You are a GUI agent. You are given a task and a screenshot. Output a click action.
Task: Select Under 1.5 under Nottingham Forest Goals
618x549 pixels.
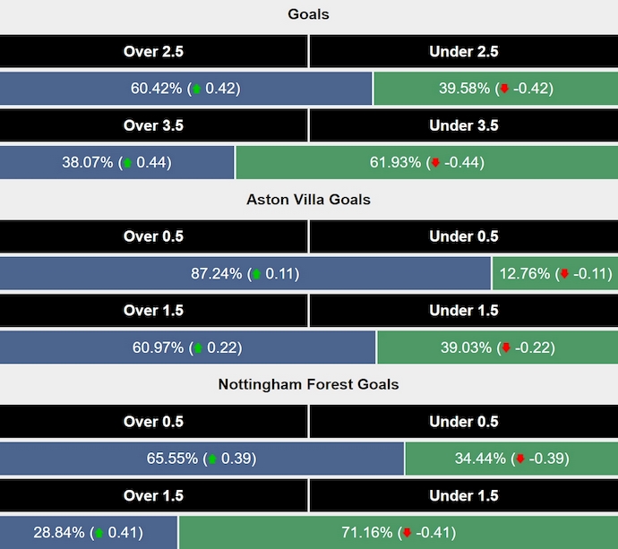[464, 495]
